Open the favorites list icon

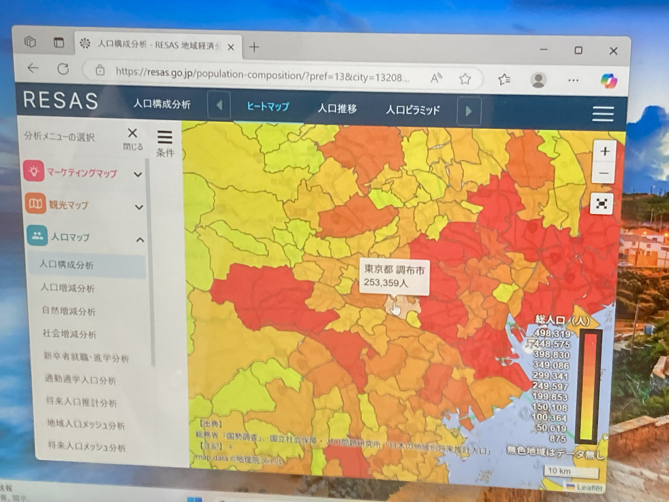tap(504, 79)
